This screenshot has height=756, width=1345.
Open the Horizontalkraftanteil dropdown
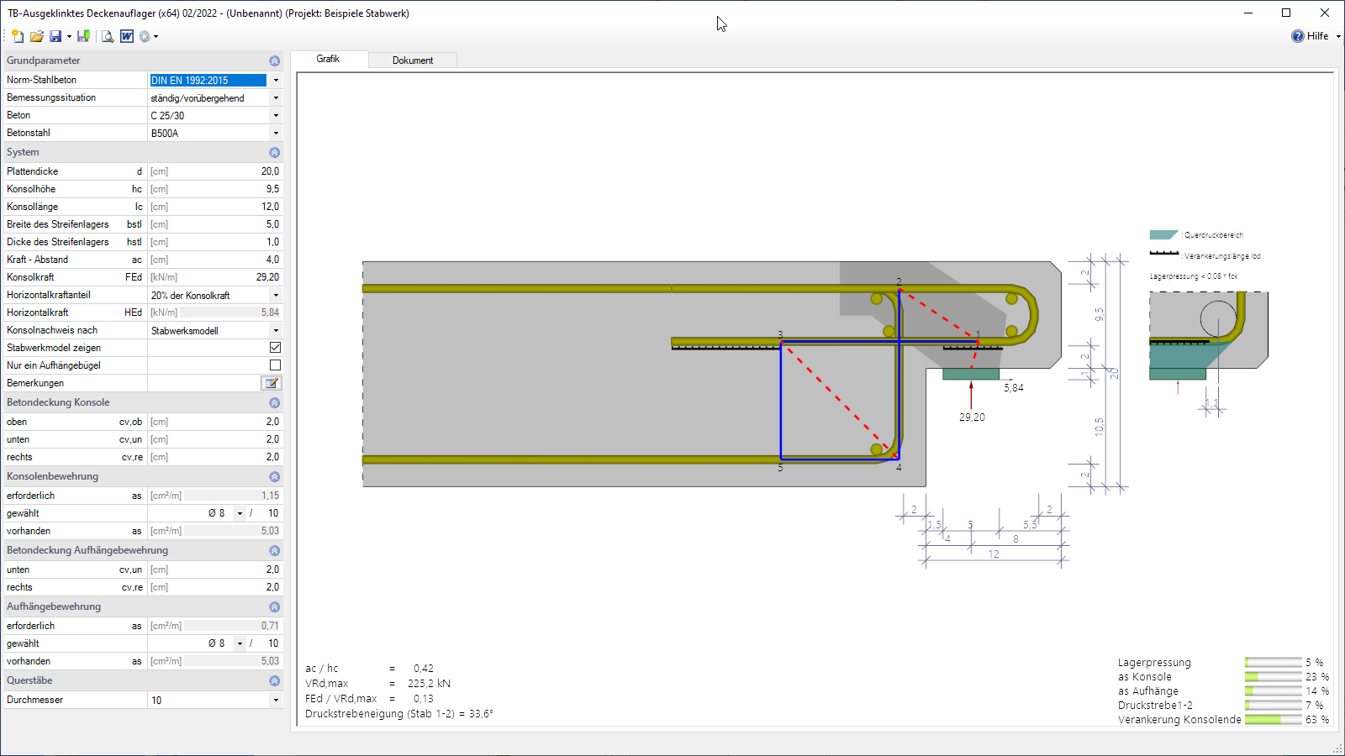click(x=276, y=296)
